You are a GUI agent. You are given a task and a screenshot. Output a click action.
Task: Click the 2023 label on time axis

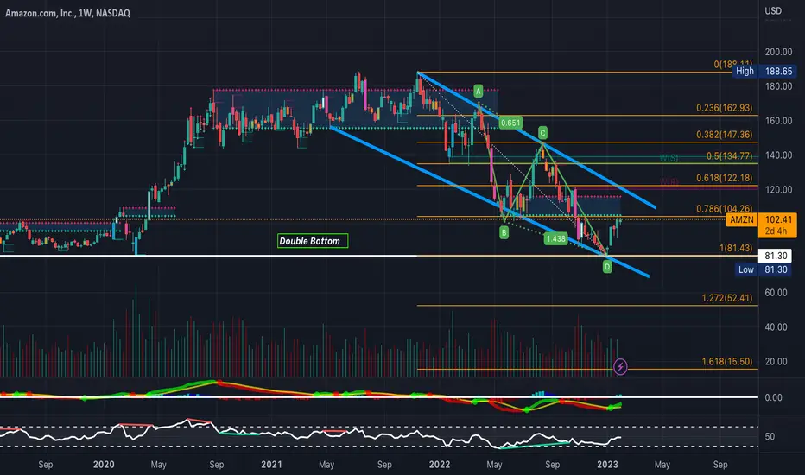click(607, 465)
